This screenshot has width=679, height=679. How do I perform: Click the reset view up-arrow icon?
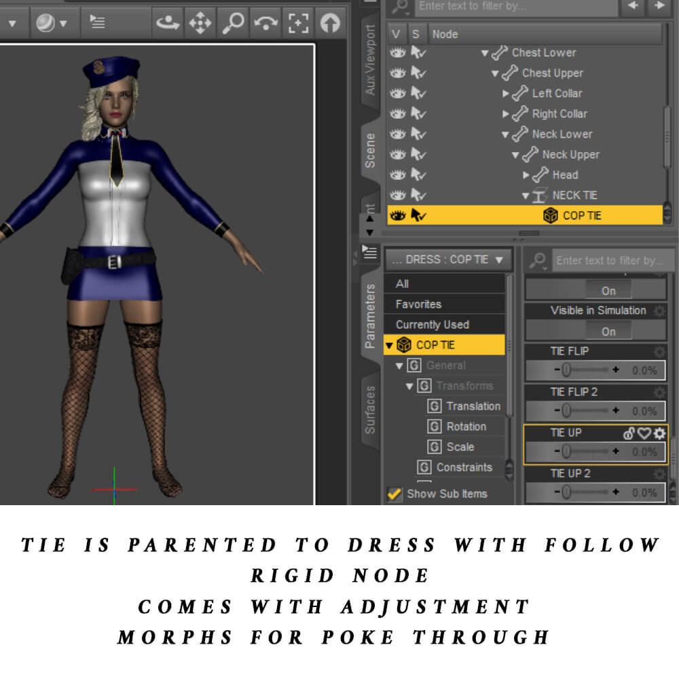pyautogui.click(x=330, y=23)
